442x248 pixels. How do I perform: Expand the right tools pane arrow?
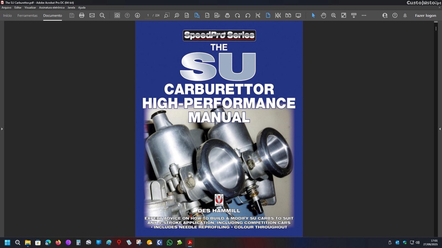click(x=440, y=129)
